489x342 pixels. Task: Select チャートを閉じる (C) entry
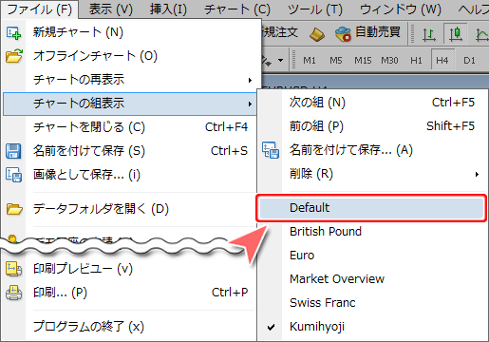[x=129, y=127]
